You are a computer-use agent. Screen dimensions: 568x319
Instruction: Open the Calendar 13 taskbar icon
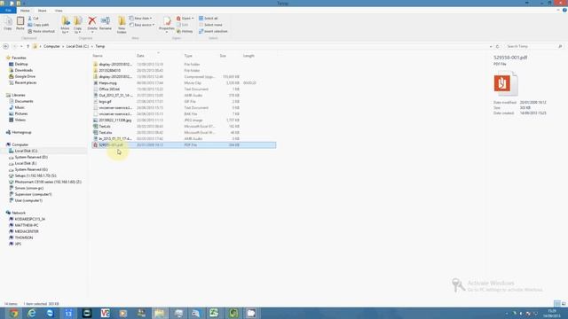coord(68,313)
